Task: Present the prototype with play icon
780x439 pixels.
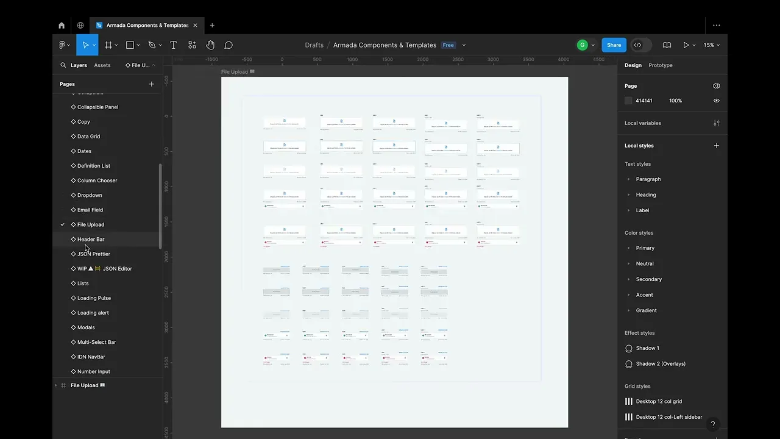Action: point(686,45)
